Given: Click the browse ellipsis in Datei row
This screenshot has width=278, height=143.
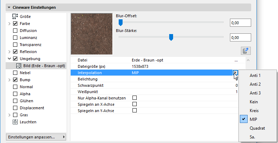Looking at the screenshot, I should click(236, 60).
